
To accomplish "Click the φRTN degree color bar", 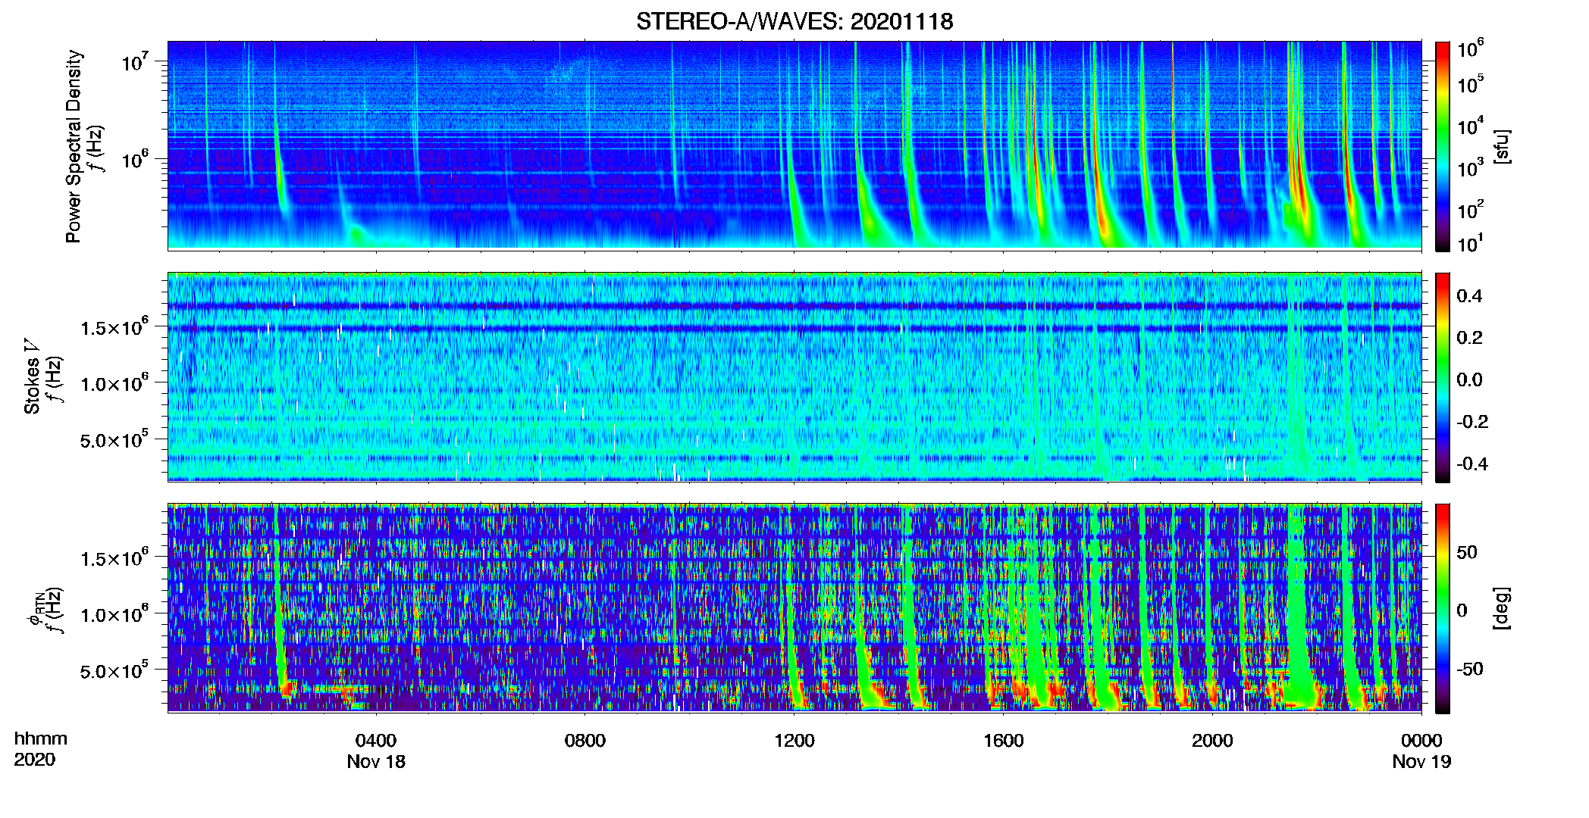I will click(x=1443, y=608).
